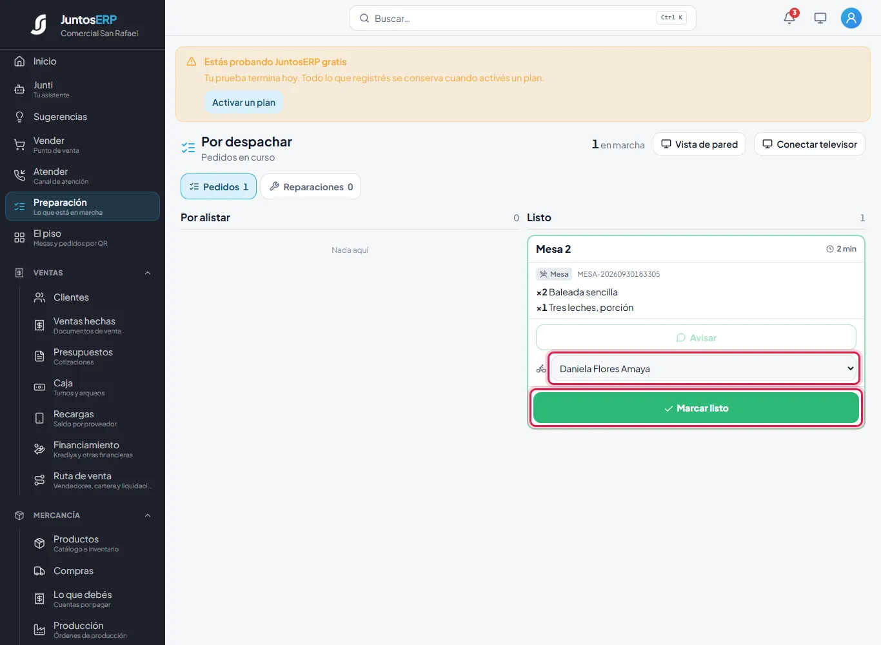This screenshot has width=881, height=645.
Task: Open Recargas page
Action: 93,418
